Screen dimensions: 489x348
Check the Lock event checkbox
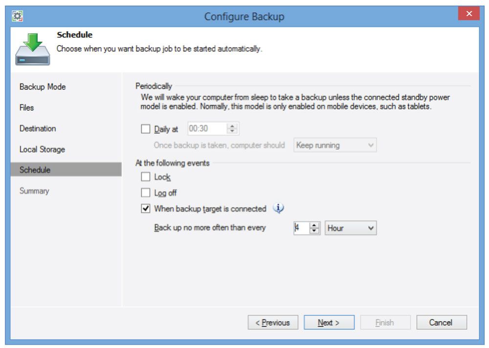(145, 177)
